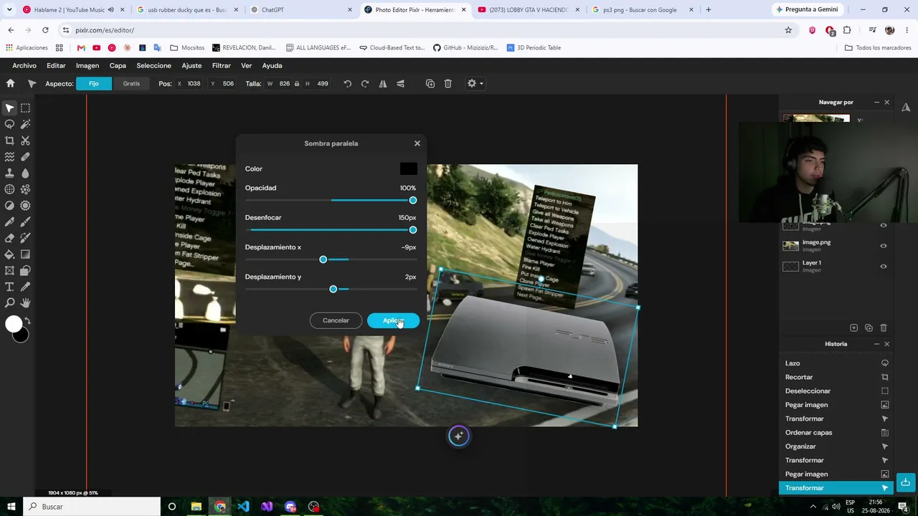Duplicate layer from the options bar

(x=430, y=84)
